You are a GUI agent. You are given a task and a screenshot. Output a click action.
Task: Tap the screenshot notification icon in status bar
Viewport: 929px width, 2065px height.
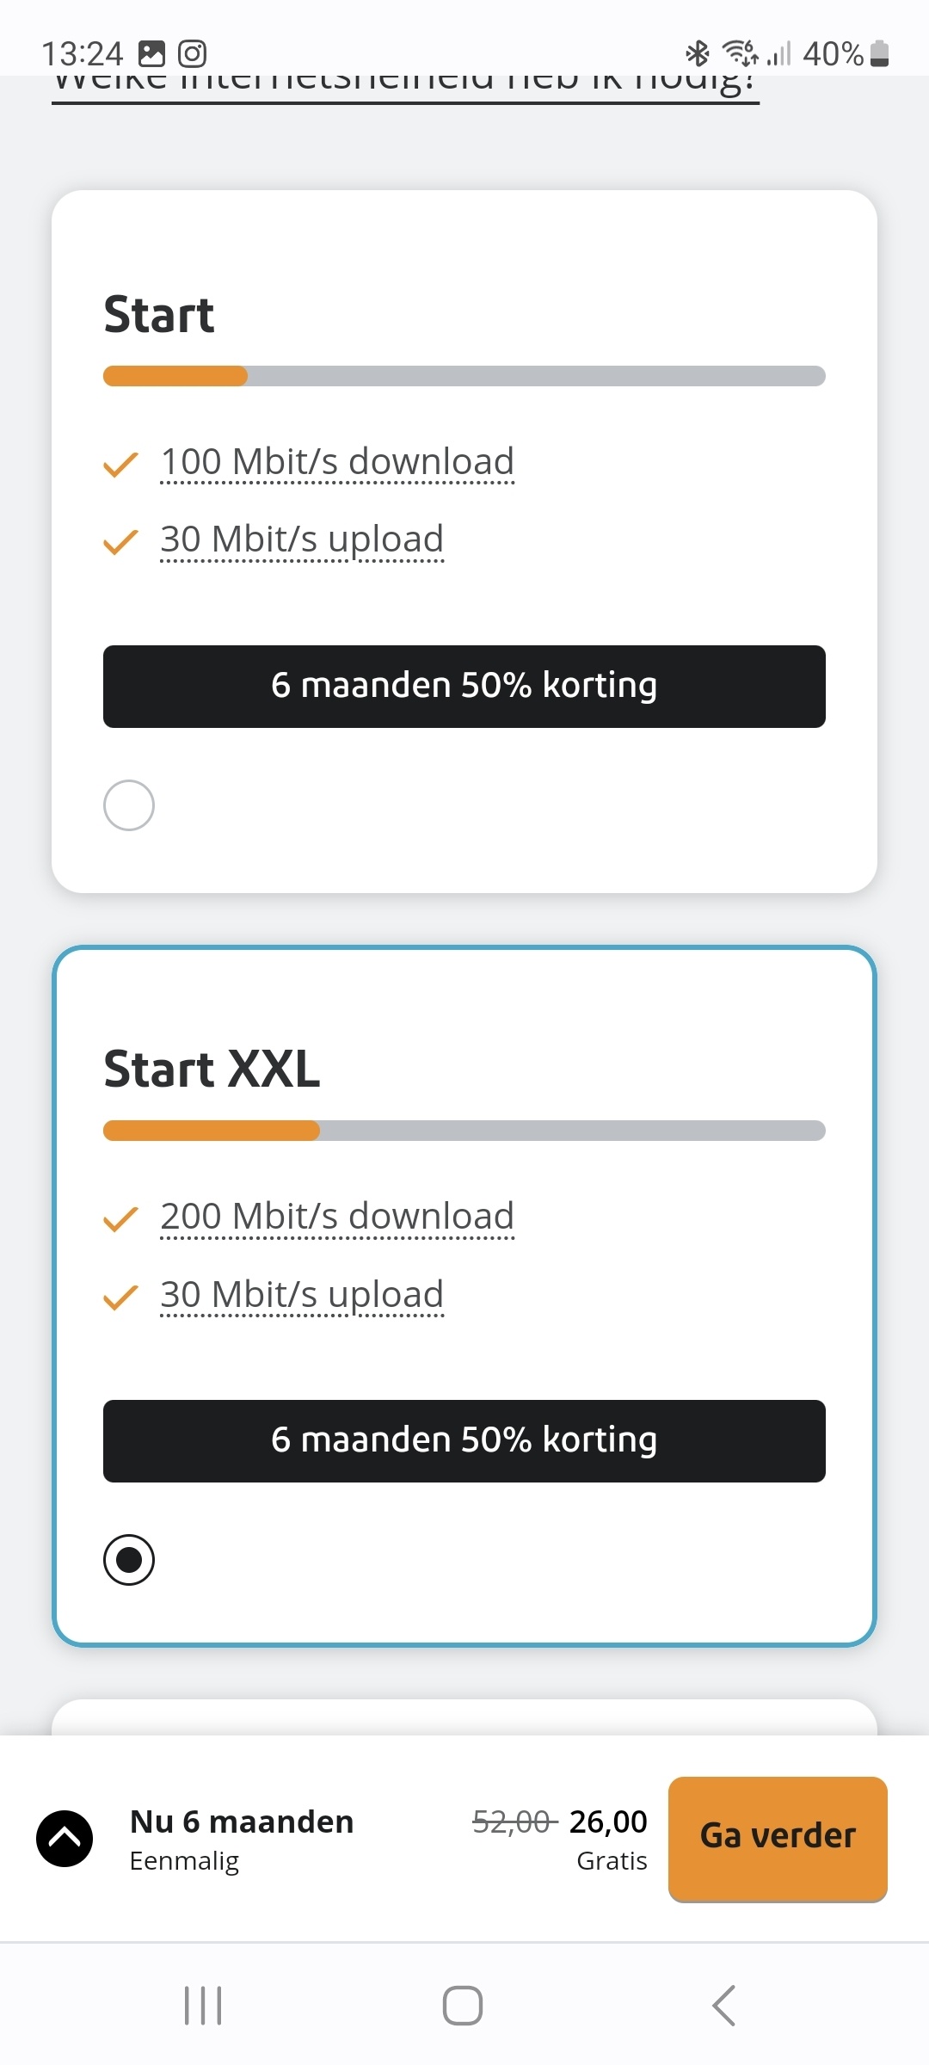151,53
